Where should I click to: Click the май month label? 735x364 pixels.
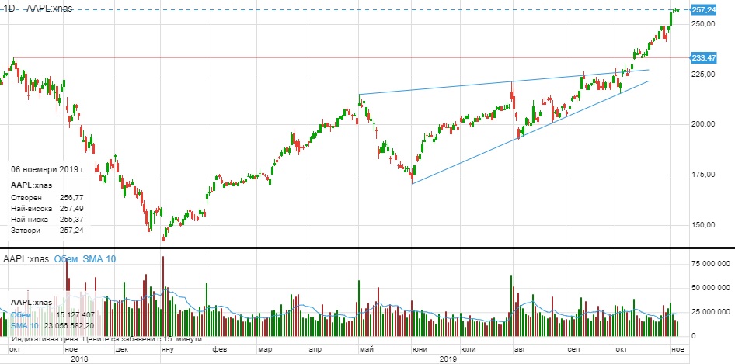pyautogui.click(x=367, y=349)
